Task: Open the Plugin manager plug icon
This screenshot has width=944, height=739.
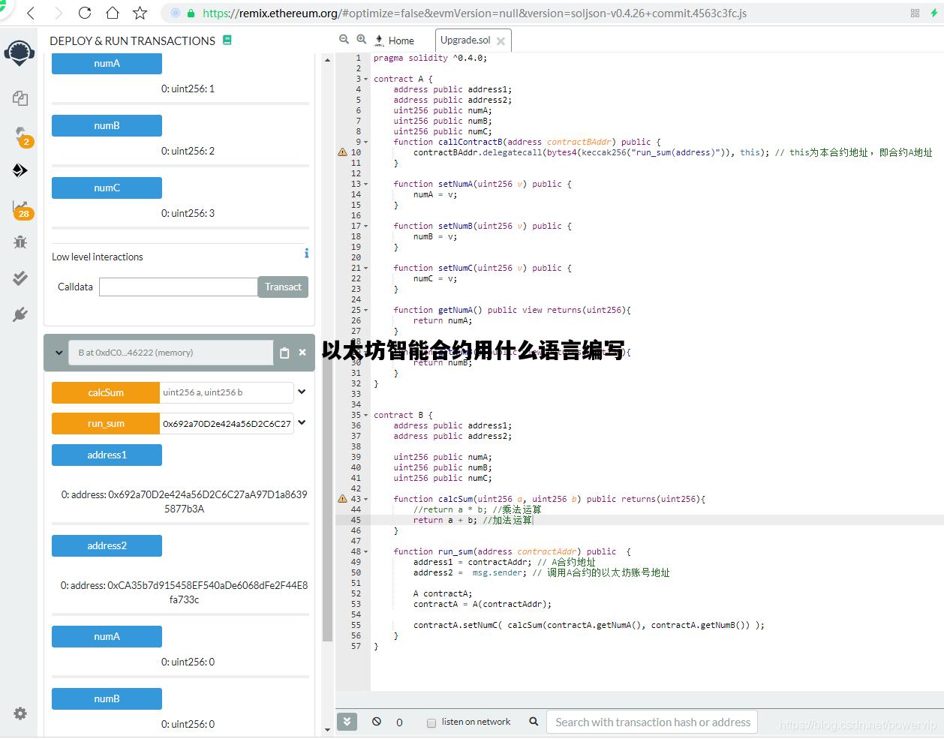Action: 20,314
